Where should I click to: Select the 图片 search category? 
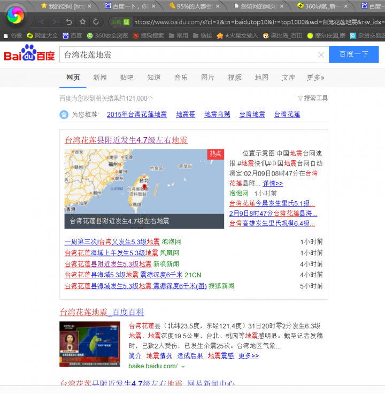pos(207,78)
